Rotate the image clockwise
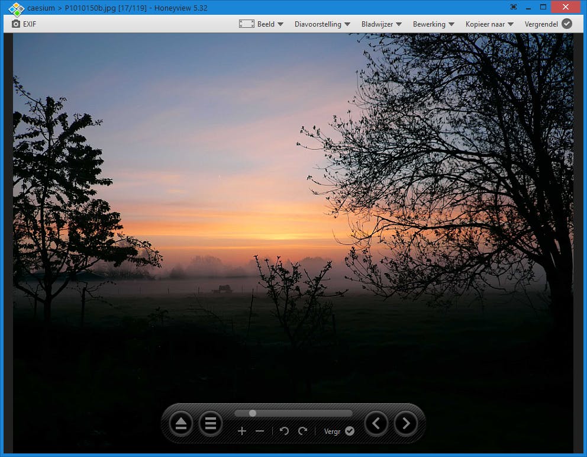The image size is (587, 457). coord(302,431)
